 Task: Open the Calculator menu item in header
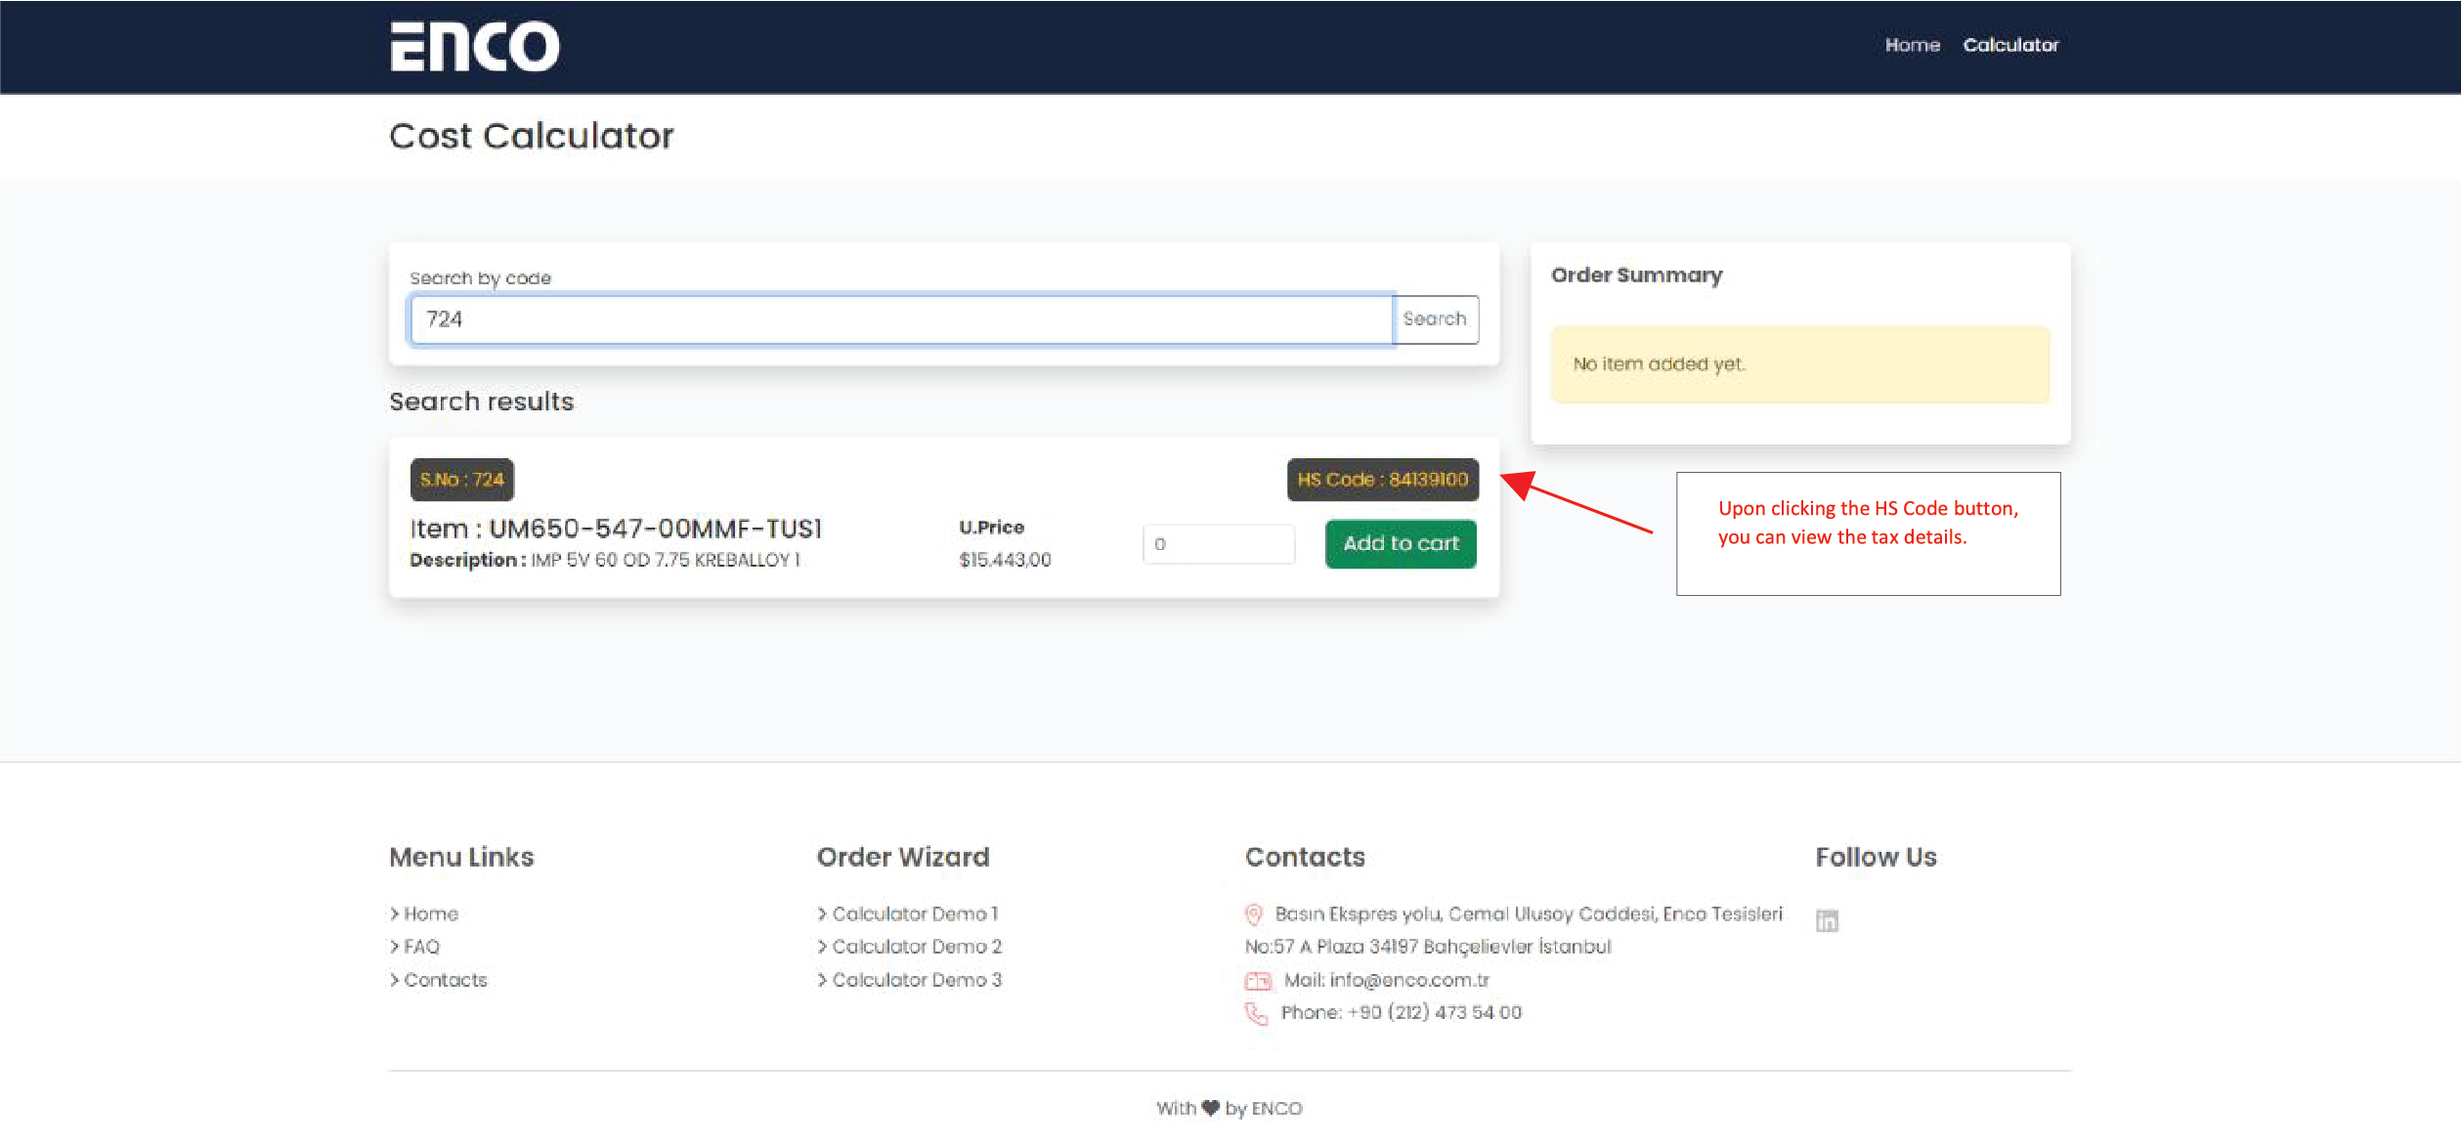[2010, 45]
